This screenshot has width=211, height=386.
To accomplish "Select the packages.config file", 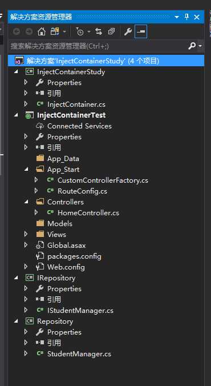I will [x=74, y=256].
